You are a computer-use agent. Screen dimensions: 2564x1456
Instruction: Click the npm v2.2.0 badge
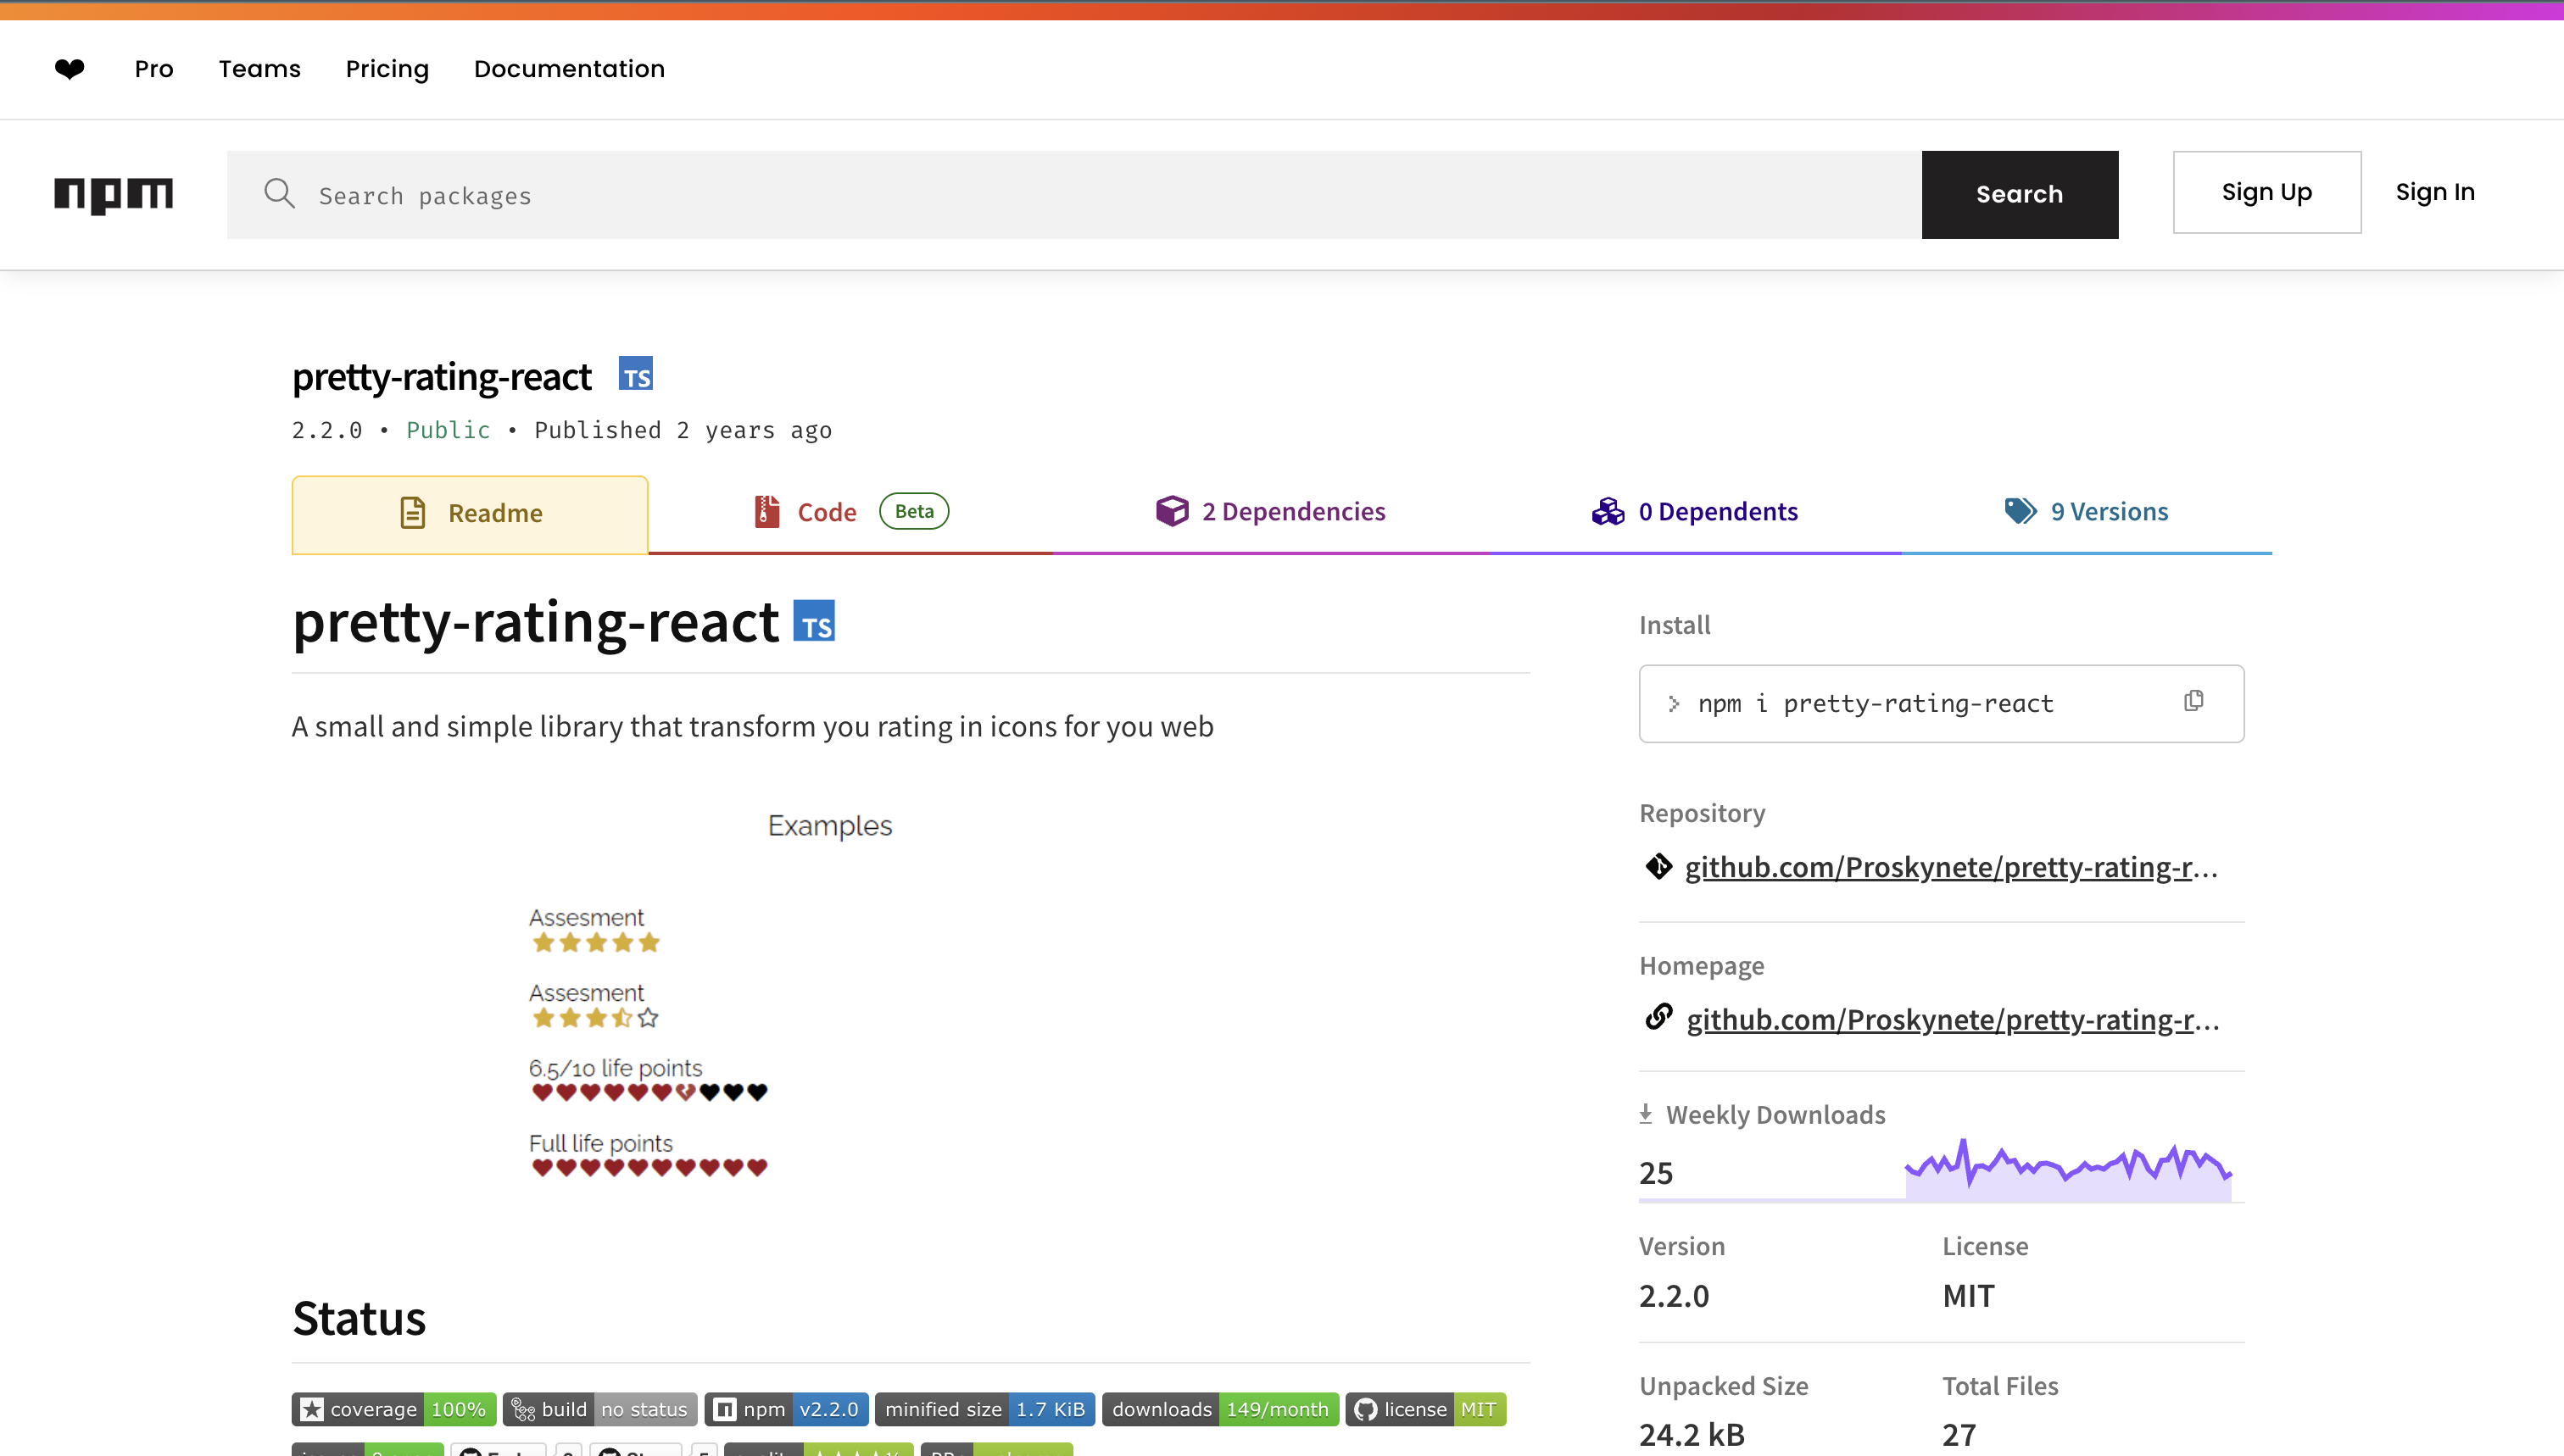tap(786, 1409)
